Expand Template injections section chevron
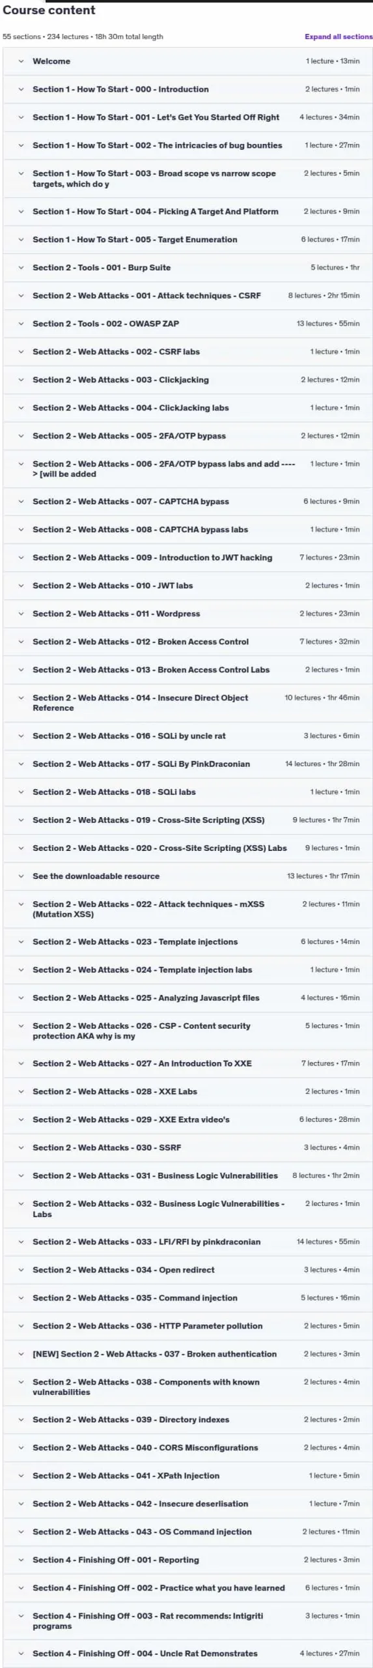Image resolution: width=373 pixels, height=1668 pixels. coord(21,942)
